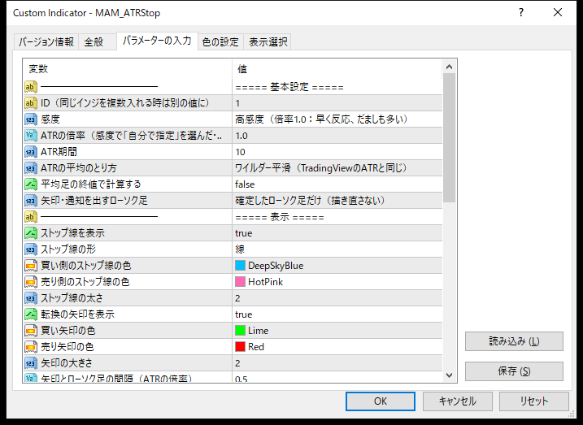The height and width of the screenshot is (425, 583).
Task: Click the integer icon beside 感度
Action: [31, 119]
